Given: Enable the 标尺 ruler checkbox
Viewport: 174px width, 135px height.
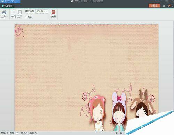Looking at the screenshot, I should coord(26,17).
